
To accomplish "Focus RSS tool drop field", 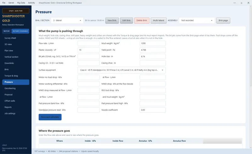I will click(x=153, y=90).
